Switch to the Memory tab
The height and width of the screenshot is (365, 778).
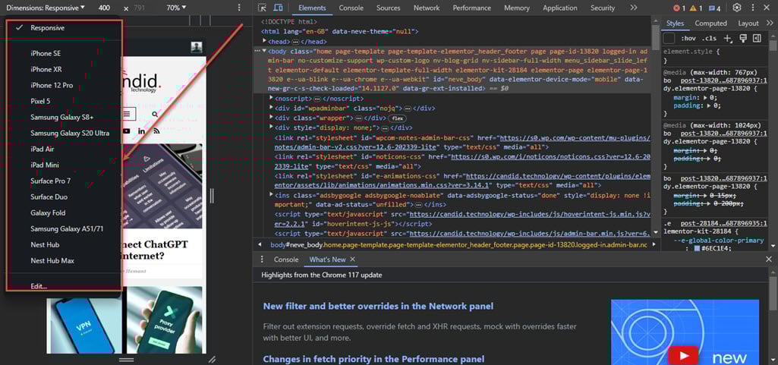(x=517, y=8)
